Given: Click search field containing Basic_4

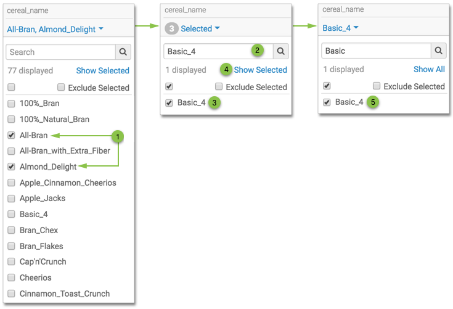Looking at the screenshot, I should (x=206, y=52).
